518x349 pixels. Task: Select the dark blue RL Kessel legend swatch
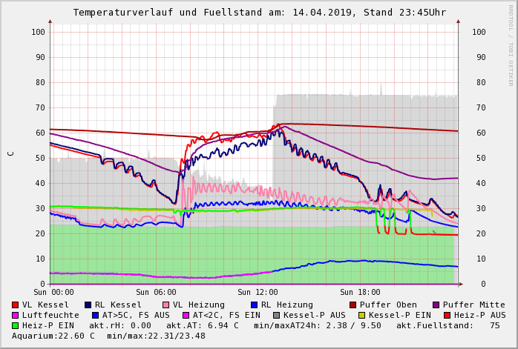click(88, 305)
